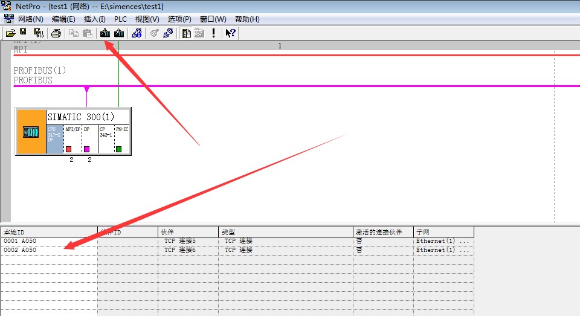Click the Save and Compile toolbar icon
The height and width of the screenshot is (316, 580).
(x=38, y=33)
